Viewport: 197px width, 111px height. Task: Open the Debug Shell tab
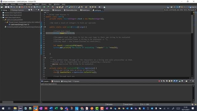click(66, 81)
